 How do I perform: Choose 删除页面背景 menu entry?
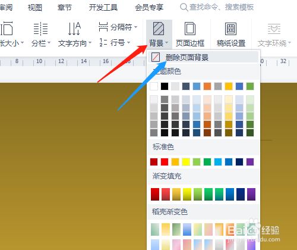203,57
